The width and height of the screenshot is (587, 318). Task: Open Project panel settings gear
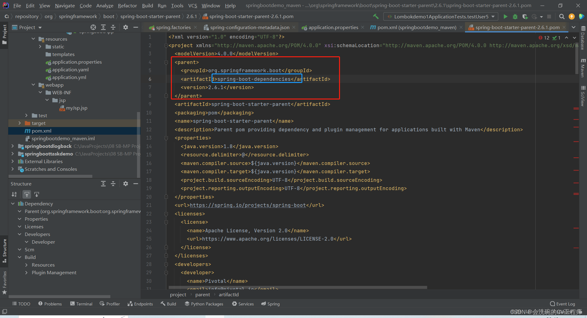tap(126, 27)
